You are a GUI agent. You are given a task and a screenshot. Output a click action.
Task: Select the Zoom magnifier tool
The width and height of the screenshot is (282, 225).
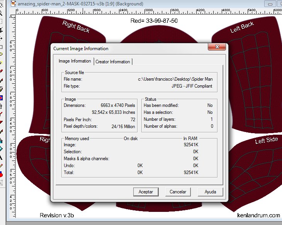[1, 13]
